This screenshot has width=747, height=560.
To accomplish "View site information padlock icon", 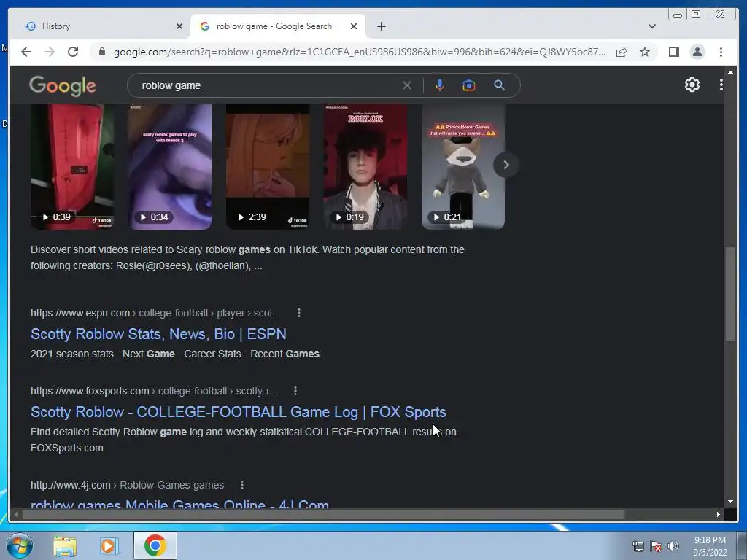I will point(101,52).
